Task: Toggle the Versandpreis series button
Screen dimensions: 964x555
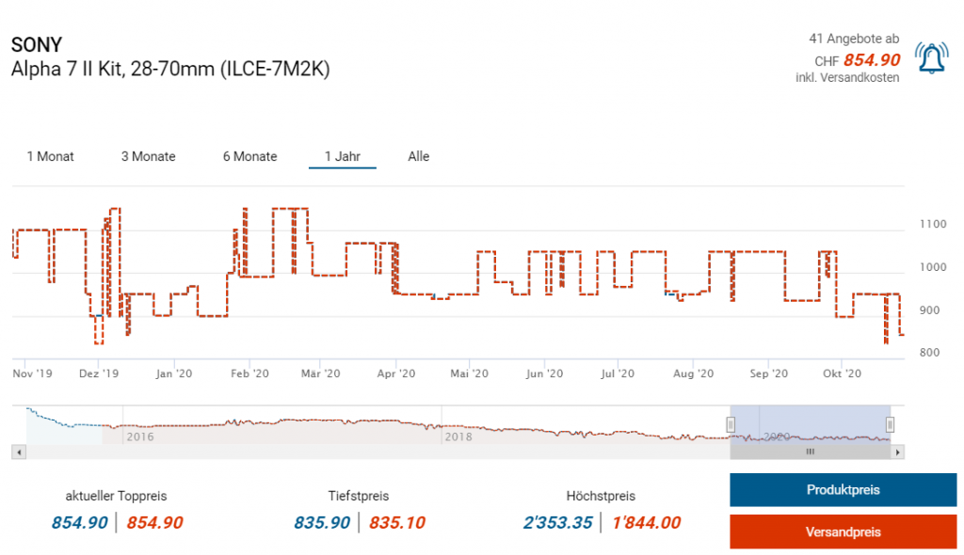Action: pyautogui.click(x=843, y=531)
